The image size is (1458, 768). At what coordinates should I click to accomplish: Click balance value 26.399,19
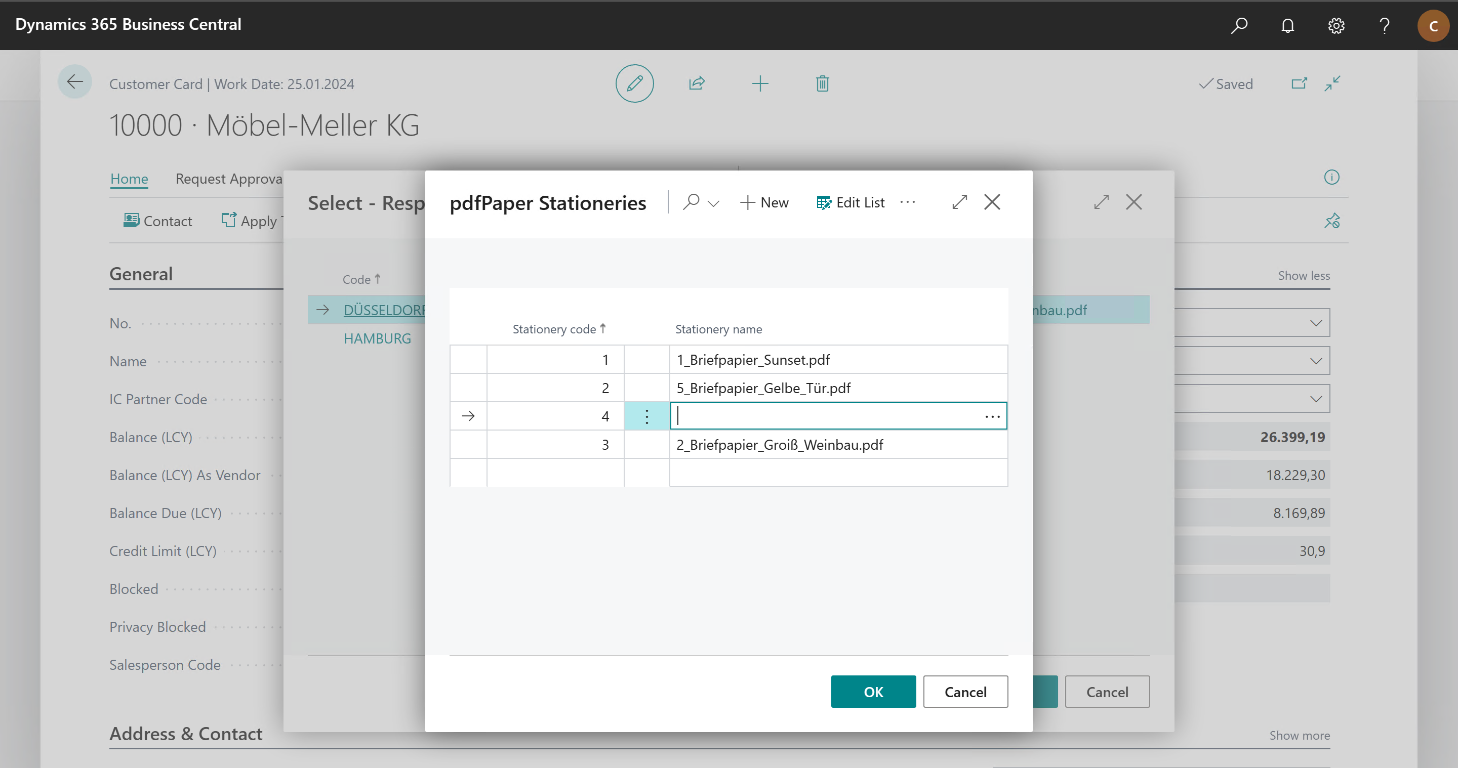coord(1292,437)
